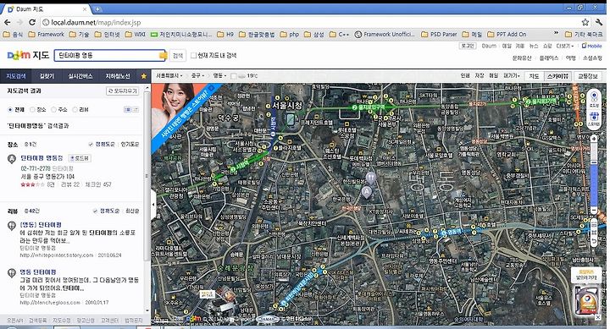Select the 주소 radio button

pos(53,110)
